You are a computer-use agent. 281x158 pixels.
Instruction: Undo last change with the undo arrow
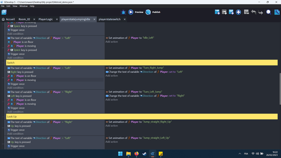(x=254, y=12)
